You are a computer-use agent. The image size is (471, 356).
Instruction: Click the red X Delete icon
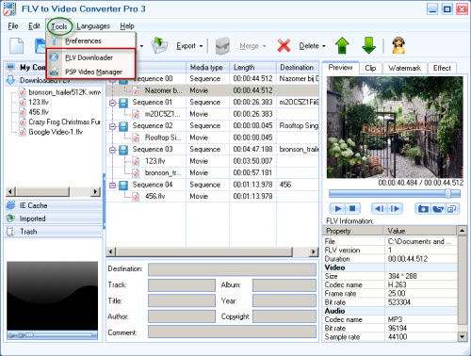[284, 46]
